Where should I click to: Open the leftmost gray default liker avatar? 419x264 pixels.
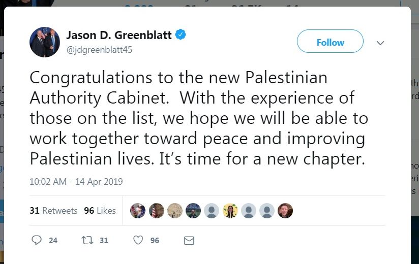(x=212, y=211)
